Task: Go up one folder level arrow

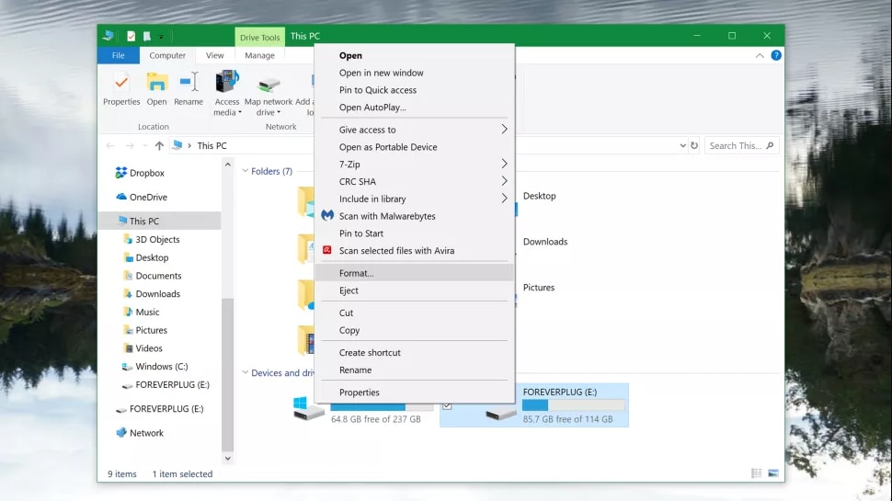Action: (x=159, y=145)
